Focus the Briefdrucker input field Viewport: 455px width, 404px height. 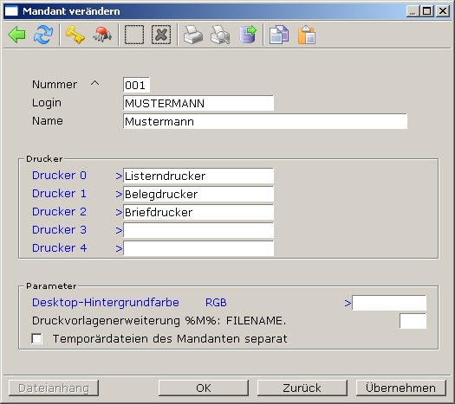click(198, 212)
